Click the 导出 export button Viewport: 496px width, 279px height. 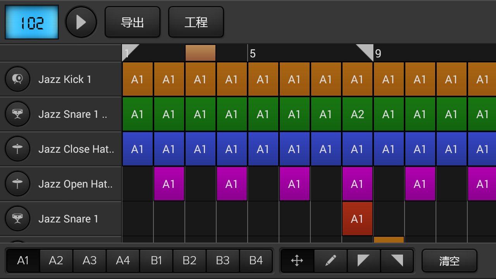coord(133,22)
